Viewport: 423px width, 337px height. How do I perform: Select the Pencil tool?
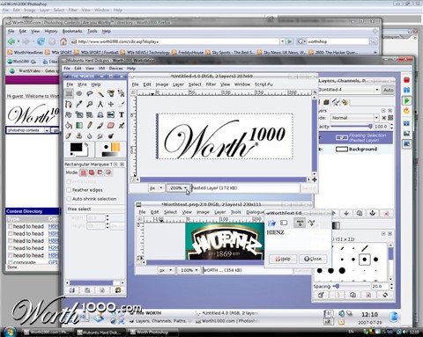click(90, 126)
